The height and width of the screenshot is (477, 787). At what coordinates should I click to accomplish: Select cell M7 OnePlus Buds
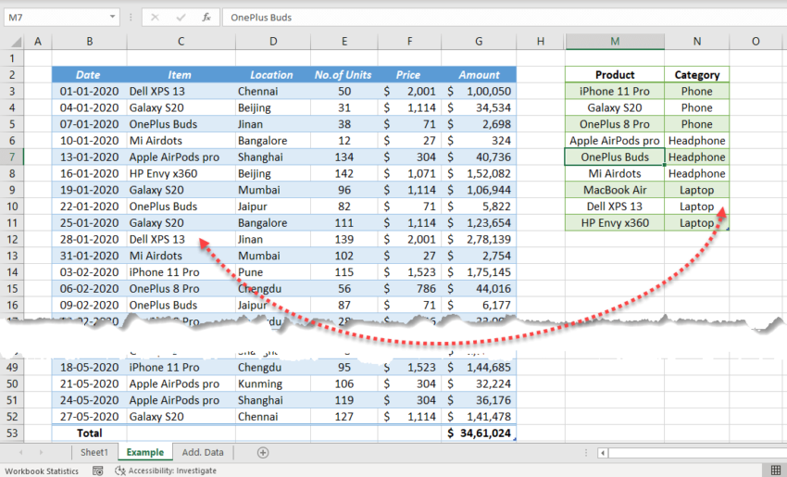click(x=615, y=157)
